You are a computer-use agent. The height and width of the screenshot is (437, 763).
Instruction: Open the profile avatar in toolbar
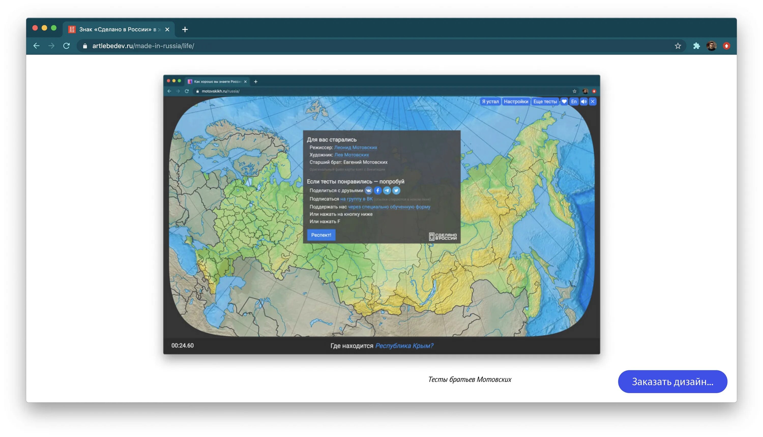click(x=711, y=46)
